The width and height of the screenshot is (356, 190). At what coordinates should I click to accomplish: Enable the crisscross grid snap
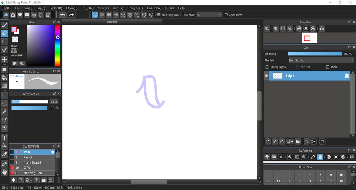tap(109, 15)
